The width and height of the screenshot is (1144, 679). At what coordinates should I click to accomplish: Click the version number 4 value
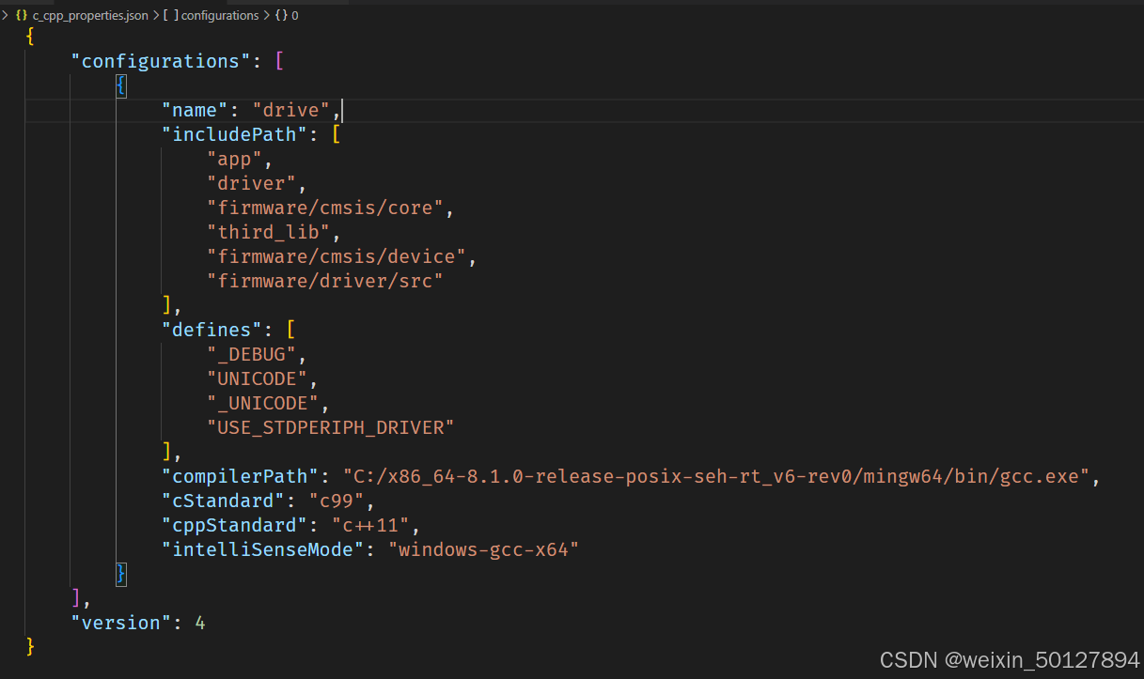tap(200, 623)
